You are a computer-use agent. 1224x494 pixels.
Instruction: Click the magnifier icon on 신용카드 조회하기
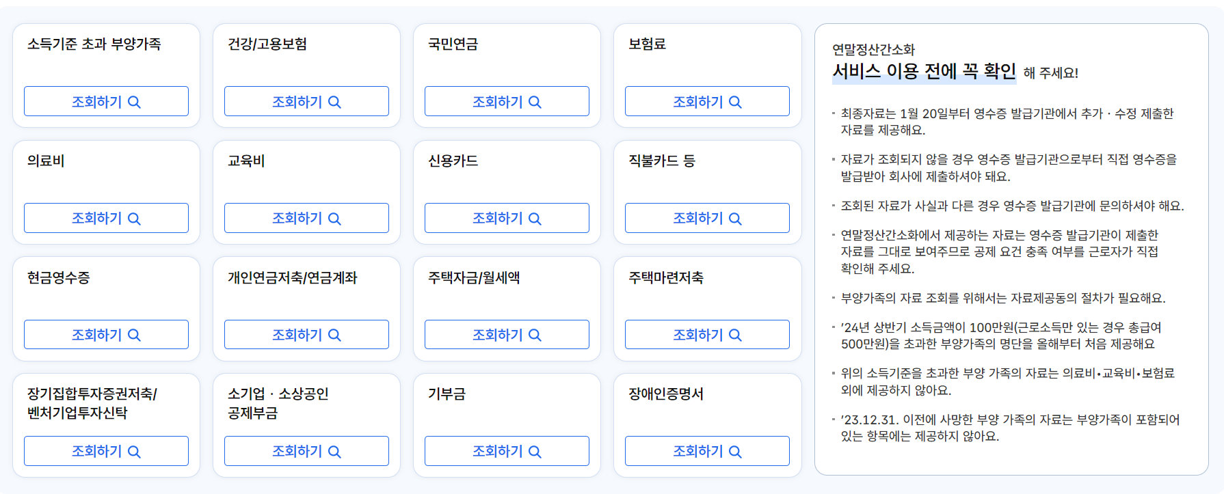tap(537, 217)
